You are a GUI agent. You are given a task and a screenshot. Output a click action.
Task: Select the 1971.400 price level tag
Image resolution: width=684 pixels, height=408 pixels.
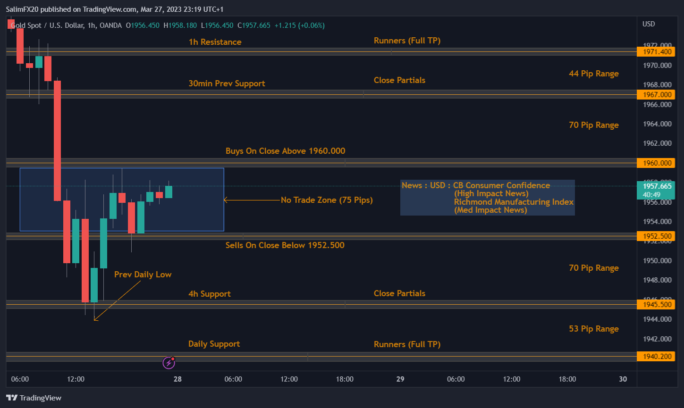655,52
